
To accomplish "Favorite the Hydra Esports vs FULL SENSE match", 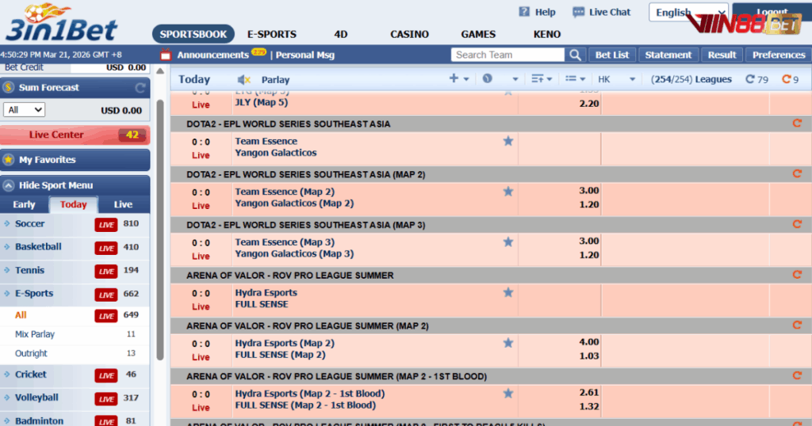I will point(508,293).
